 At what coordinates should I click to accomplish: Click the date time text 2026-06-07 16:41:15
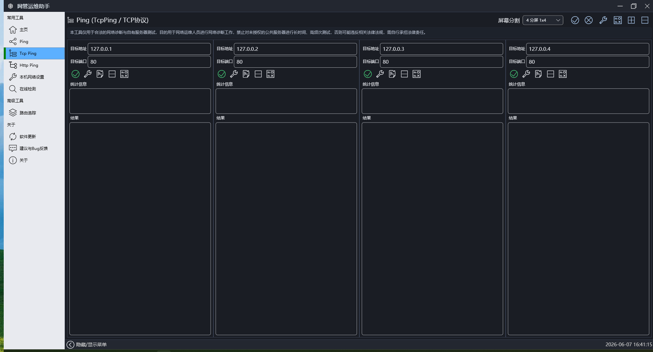click(629, 345)
